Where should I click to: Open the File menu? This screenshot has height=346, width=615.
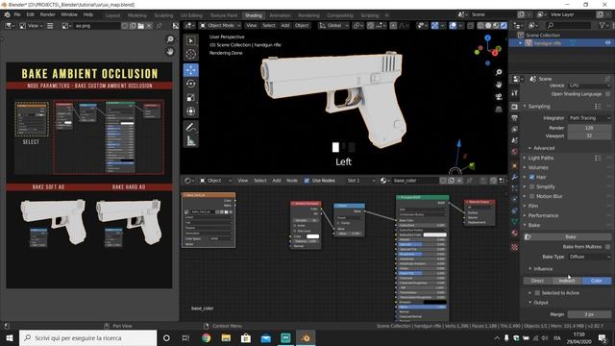[x=17, y=14]
